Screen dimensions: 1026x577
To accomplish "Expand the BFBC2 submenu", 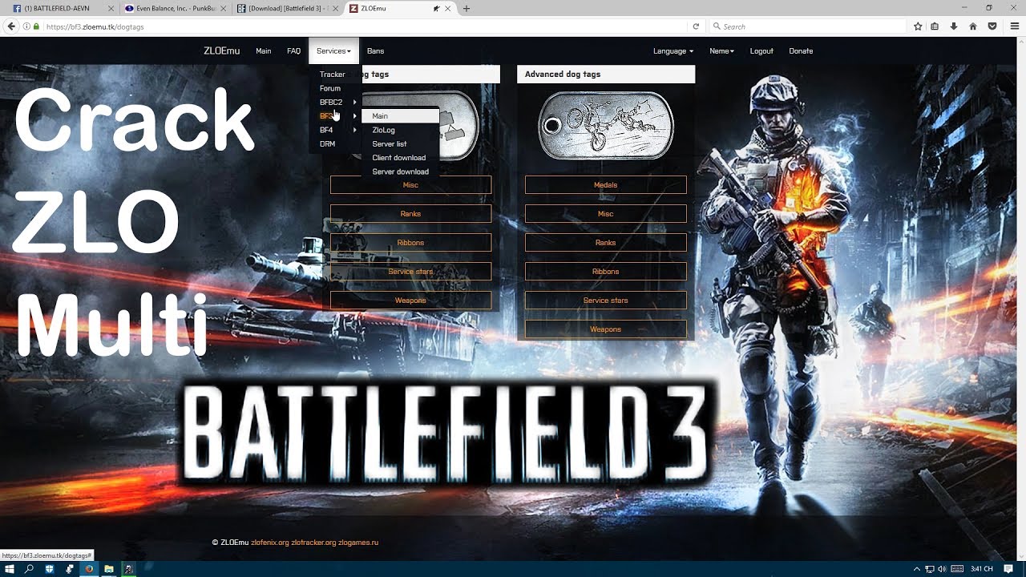I will point(335,103).
